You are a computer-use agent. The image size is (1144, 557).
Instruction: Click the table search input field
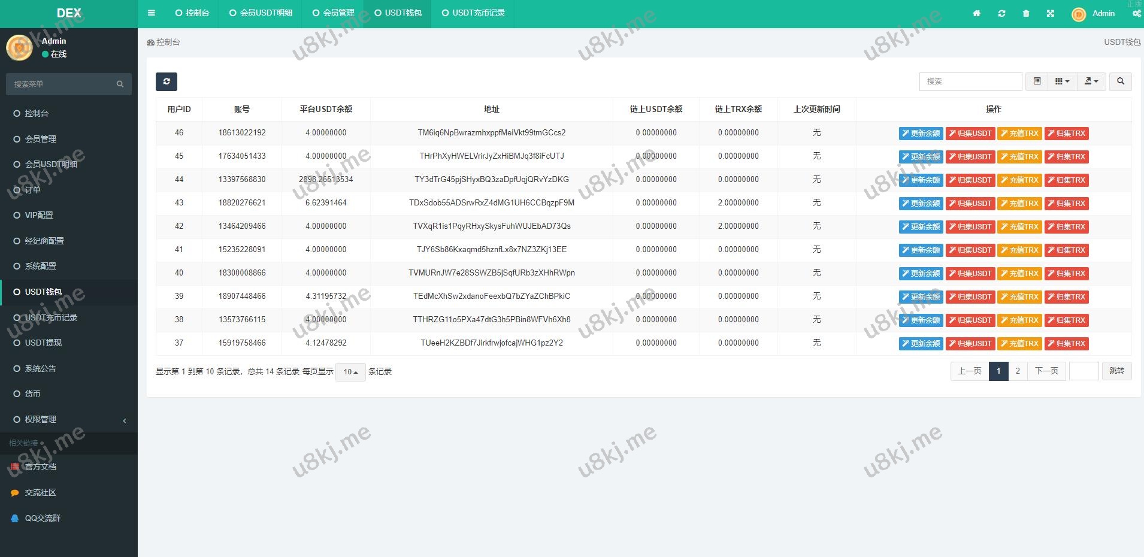click(x=970, y=81)
